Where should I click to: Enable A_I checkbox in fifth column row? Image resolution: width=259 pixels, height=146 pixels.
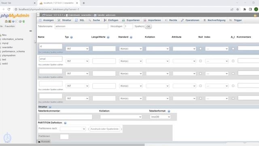pos(233,98)
